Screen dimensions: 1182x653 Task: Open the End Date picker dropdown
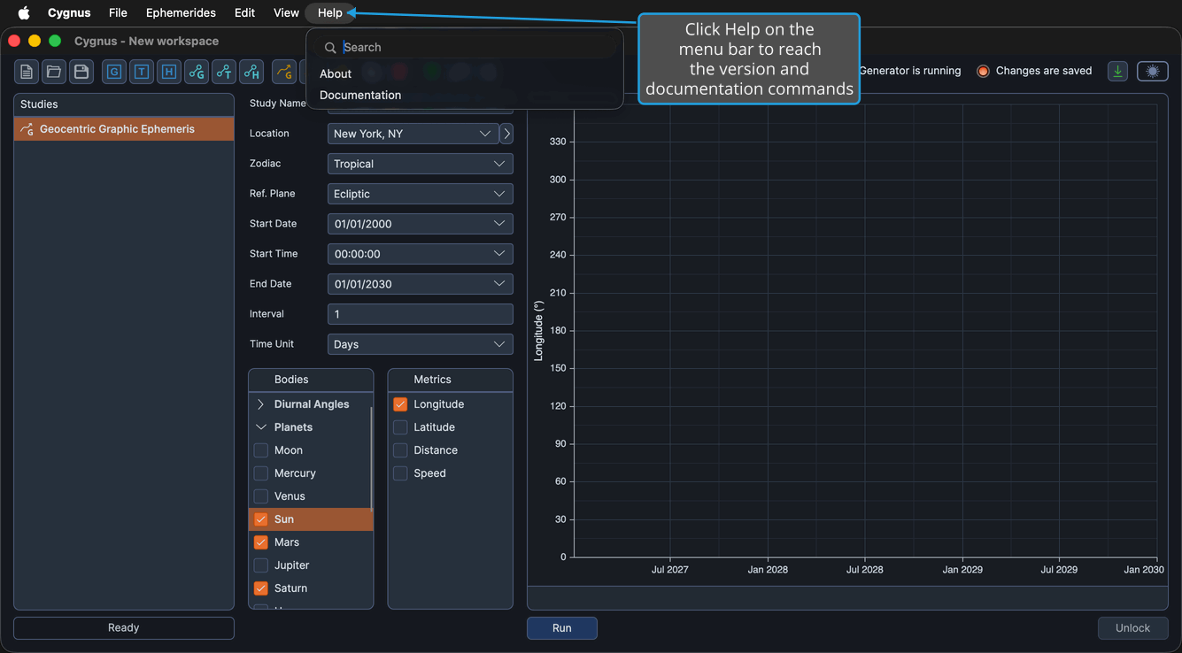[x=421, y=284]
